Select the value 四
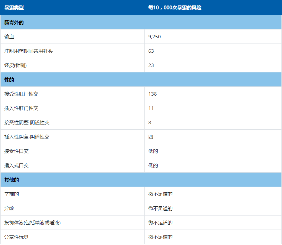Screen dimensions: 282x245 [x=151, y=137]
